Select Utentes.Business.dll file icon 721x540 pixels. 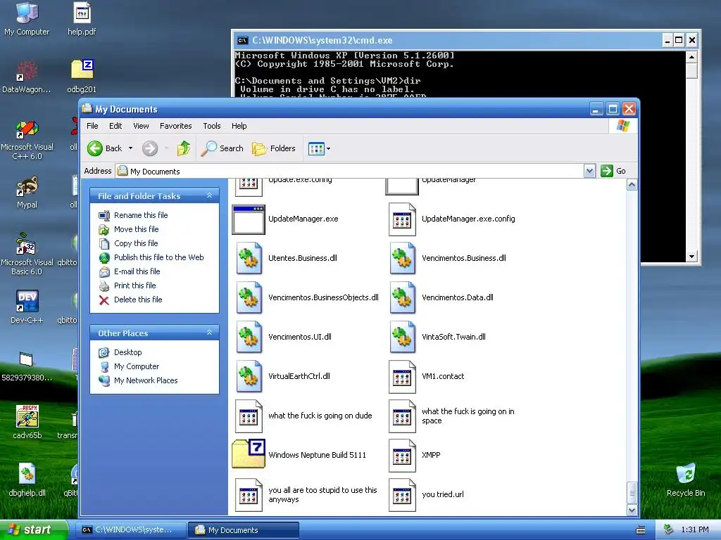tap(249, 259)
